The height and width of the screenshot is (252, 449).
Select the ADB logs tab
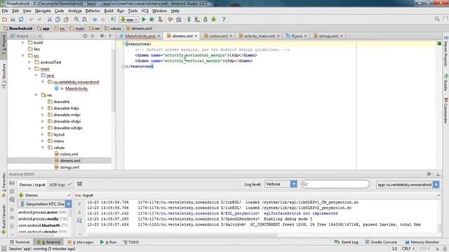click(58, 185)
